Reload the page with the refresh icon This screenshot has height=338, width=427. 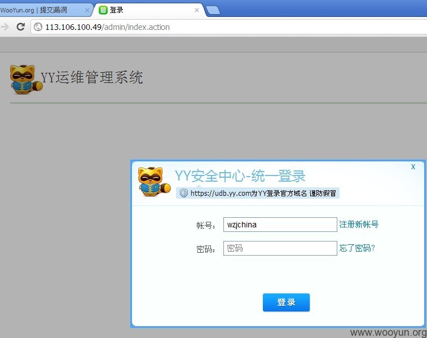pyautogui.click(x=21, y=27)
